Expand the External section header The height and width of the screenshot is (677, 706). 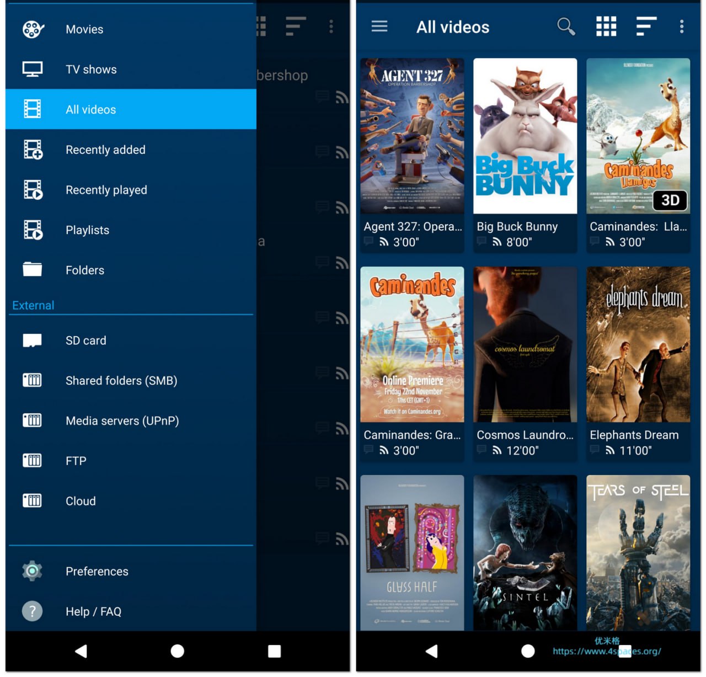pyautogui.click(x=33, y=305)
